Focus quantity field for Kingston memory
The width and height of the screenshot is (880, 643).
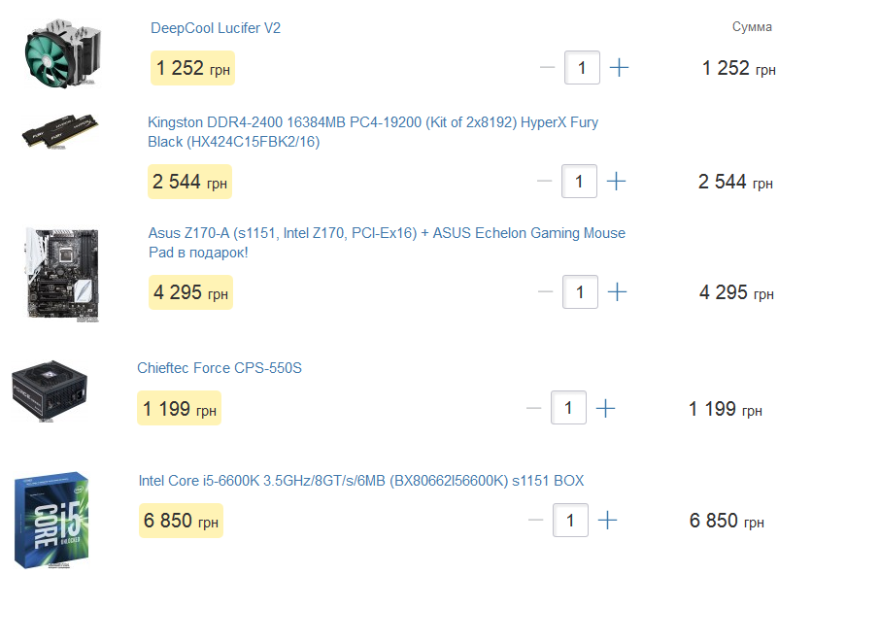pyautogui.click(x=580, y=182)
